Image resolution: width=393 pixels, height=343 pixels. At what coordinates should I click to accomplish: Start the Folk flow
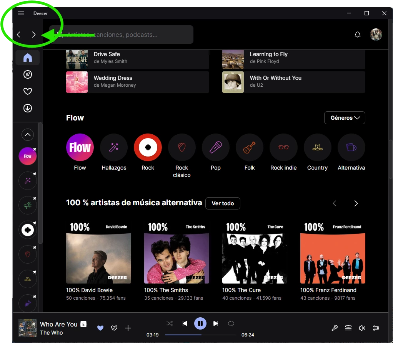click(250, 147)
